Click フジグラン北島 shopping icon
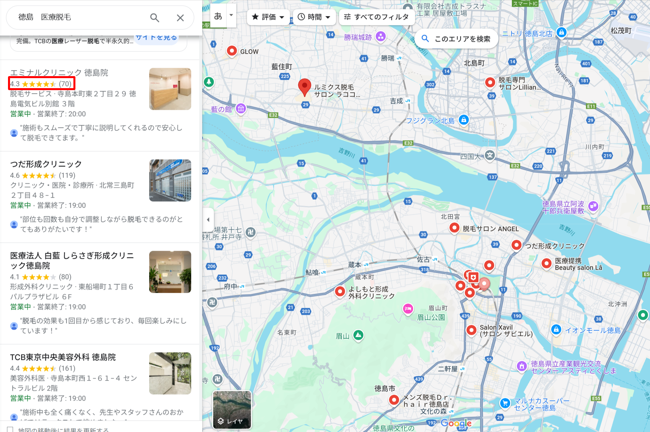Screen dimensions: 650x432 pos(464,120)
